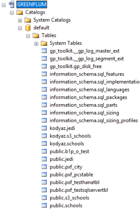Select public.b1p_o_test table name

69,152
